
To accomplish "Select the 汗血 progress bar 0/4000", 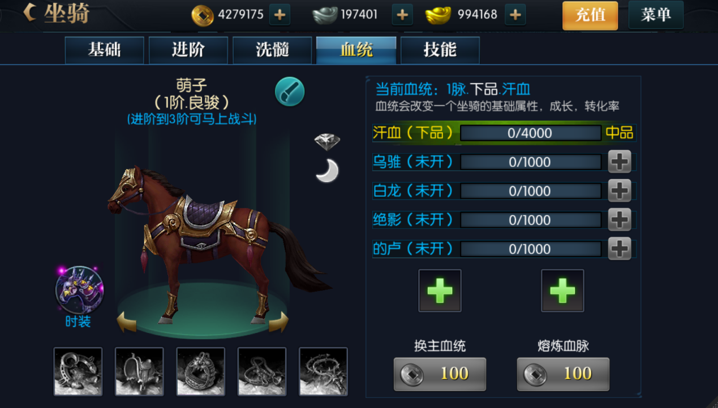I will (x=530, y=133).
